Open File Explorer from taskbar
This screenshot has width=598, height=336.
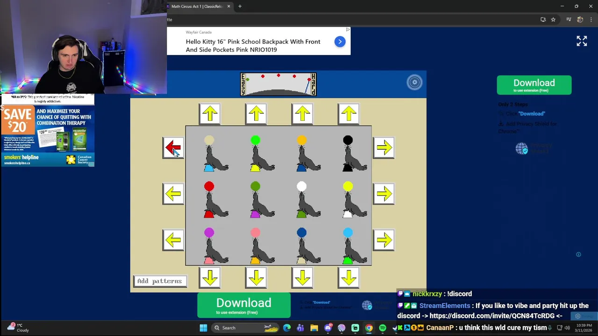pos(314,328)
